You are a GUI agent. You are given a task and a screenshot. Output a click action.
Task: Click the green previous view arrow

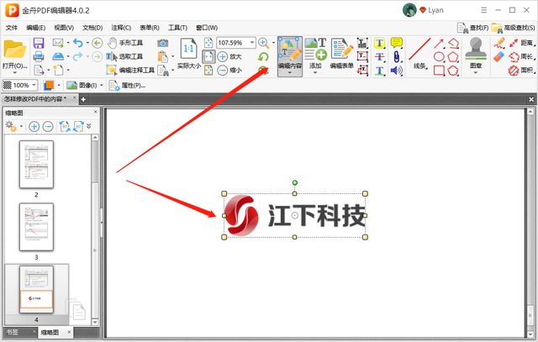click(x=98, y=43)
